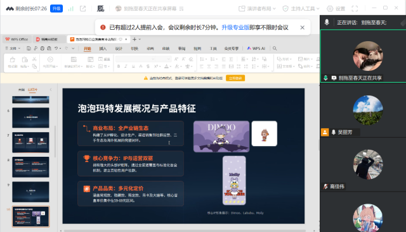Viewport: 406px width, 232px height.
Task: Open the 文件 menu dropdown
Action: coord(13,48)
